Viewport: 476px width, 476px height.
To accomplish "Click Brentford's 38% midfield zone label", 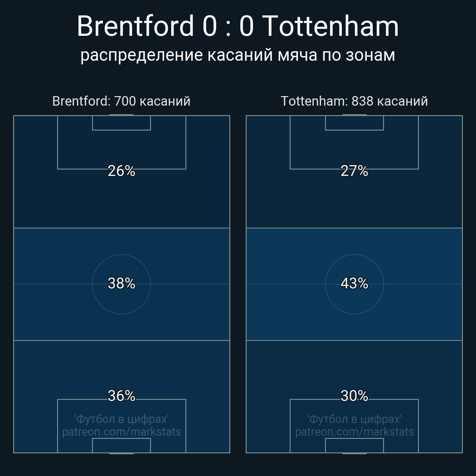I will click(121, 283).
